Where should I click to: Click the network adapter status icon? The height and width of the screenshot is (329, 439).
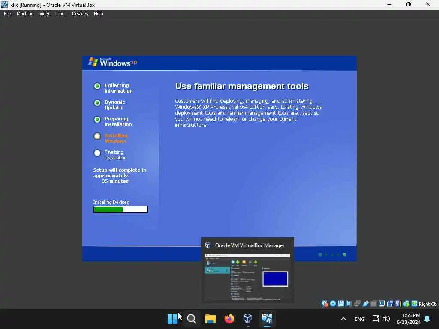357,304
